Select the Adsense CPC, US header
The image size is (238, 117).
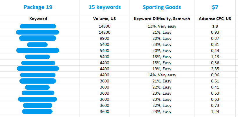[x=215, y=19]
